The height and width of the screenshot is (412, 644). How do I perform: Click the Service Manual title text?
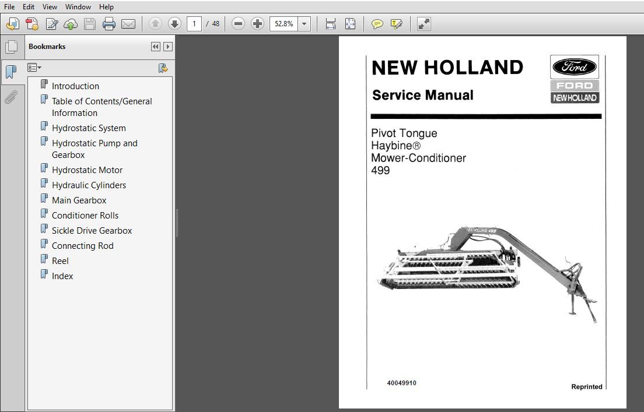[422, 95]
